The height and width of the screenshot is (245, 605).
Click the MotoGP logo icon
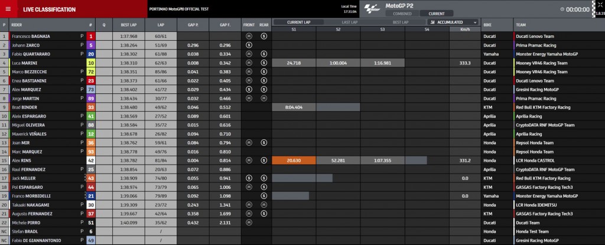coord(372,9)
